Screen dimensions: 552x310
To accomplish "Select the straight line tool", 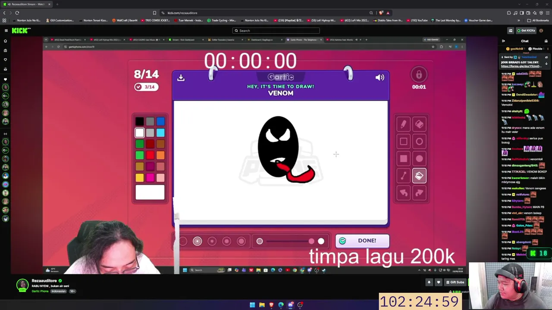I will [x=403, y=176].
